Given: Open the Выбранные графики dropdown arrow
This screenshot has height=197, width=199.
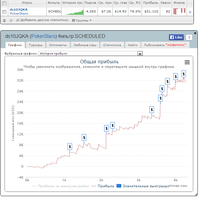Looking at the screenshot, I should [x=140, y=54].
